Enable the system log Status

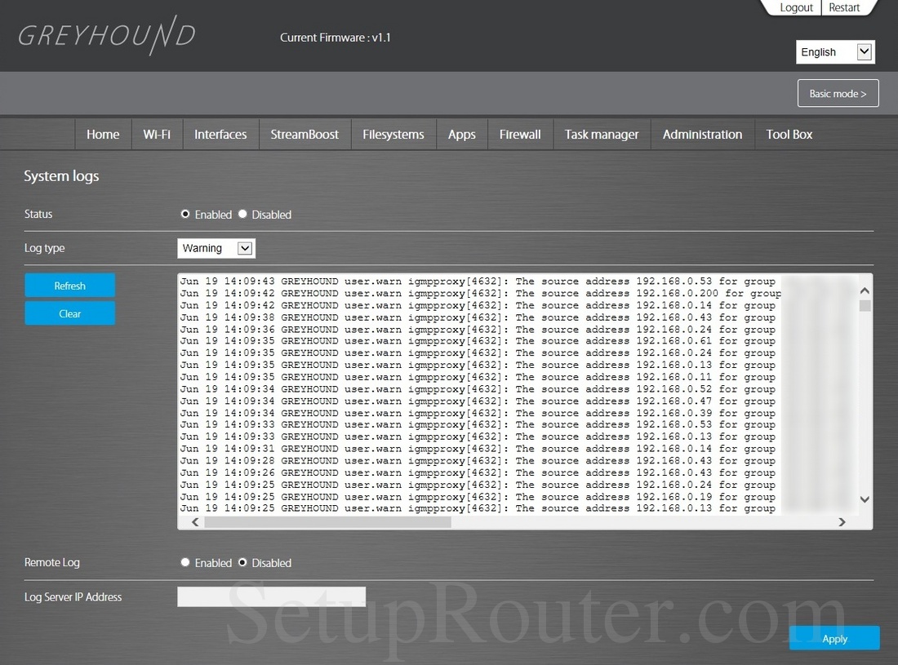coord(185,213)
